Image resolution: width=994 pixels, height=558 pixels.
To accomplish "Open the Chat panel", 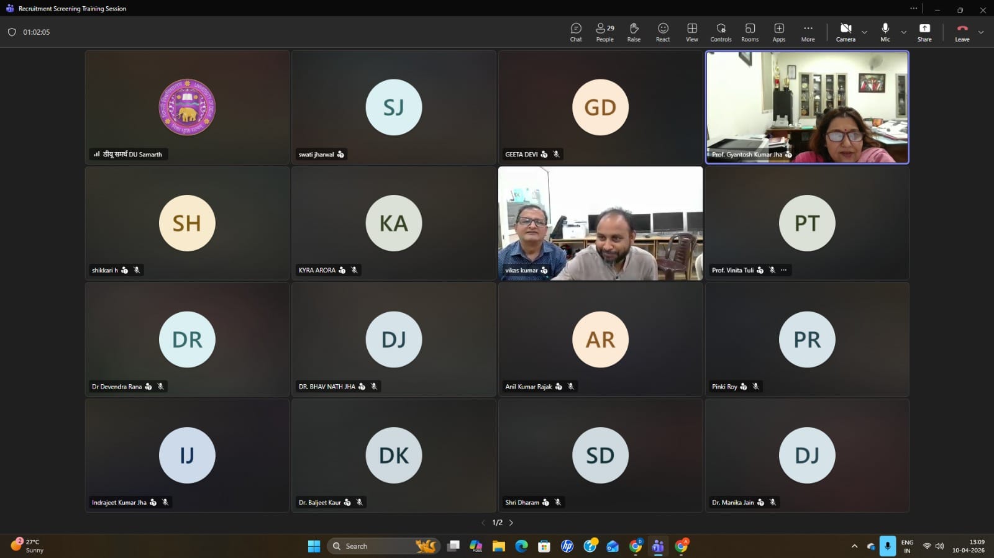I will pyautogui.click(x=576, y=32).
